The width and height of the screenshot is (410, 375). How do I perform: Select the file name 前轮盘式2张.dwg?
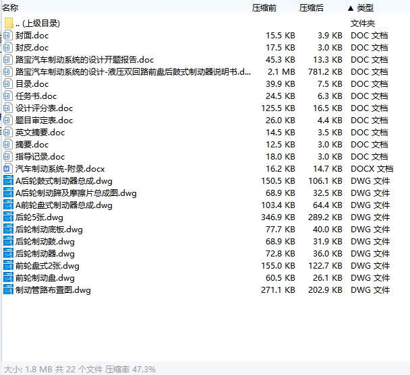tap(47, 266)
